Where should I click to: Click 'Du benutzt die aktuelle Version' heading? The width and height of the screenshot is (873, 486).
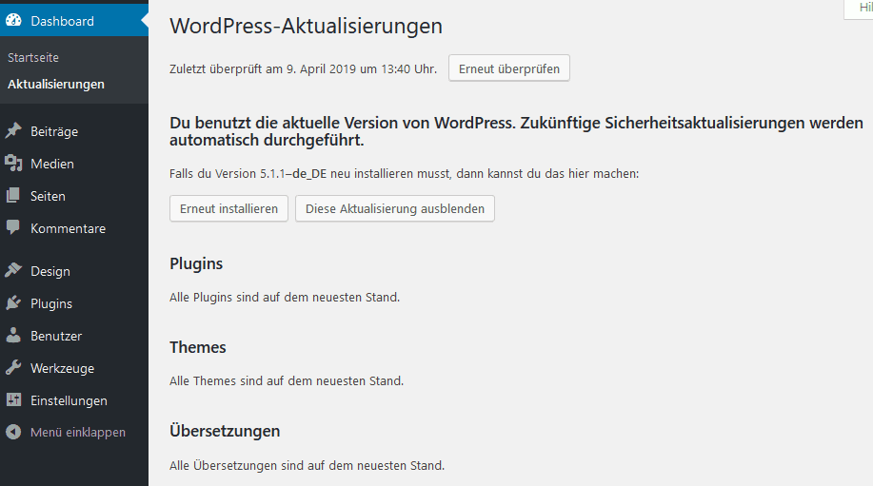[x=516, y=131]
